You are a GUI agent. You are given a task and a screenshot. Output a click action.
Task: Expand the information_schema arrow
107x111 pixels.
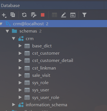[x=14, y=105]
